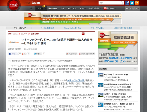Image resolution: width=147 pixels, height=112 pixels.
Task: Open the Marketers' menu item
Action: (x=53, y=8)
